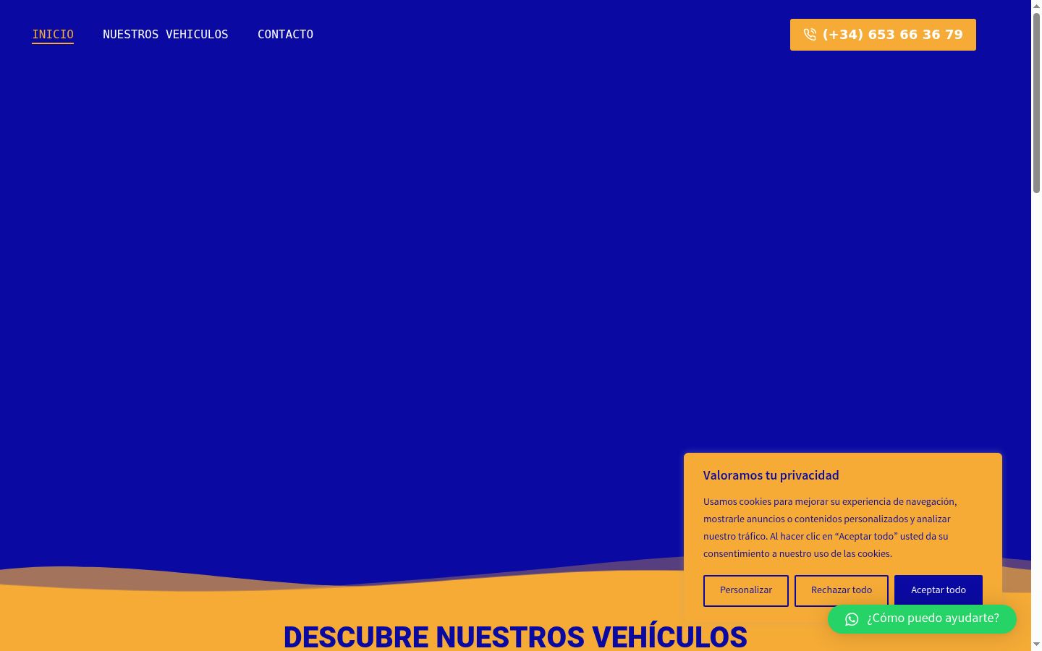Call the (+34) 653 66 36 79 button
The height and width of the screenshot is (651, 1042).
click(x=883, y=35)
